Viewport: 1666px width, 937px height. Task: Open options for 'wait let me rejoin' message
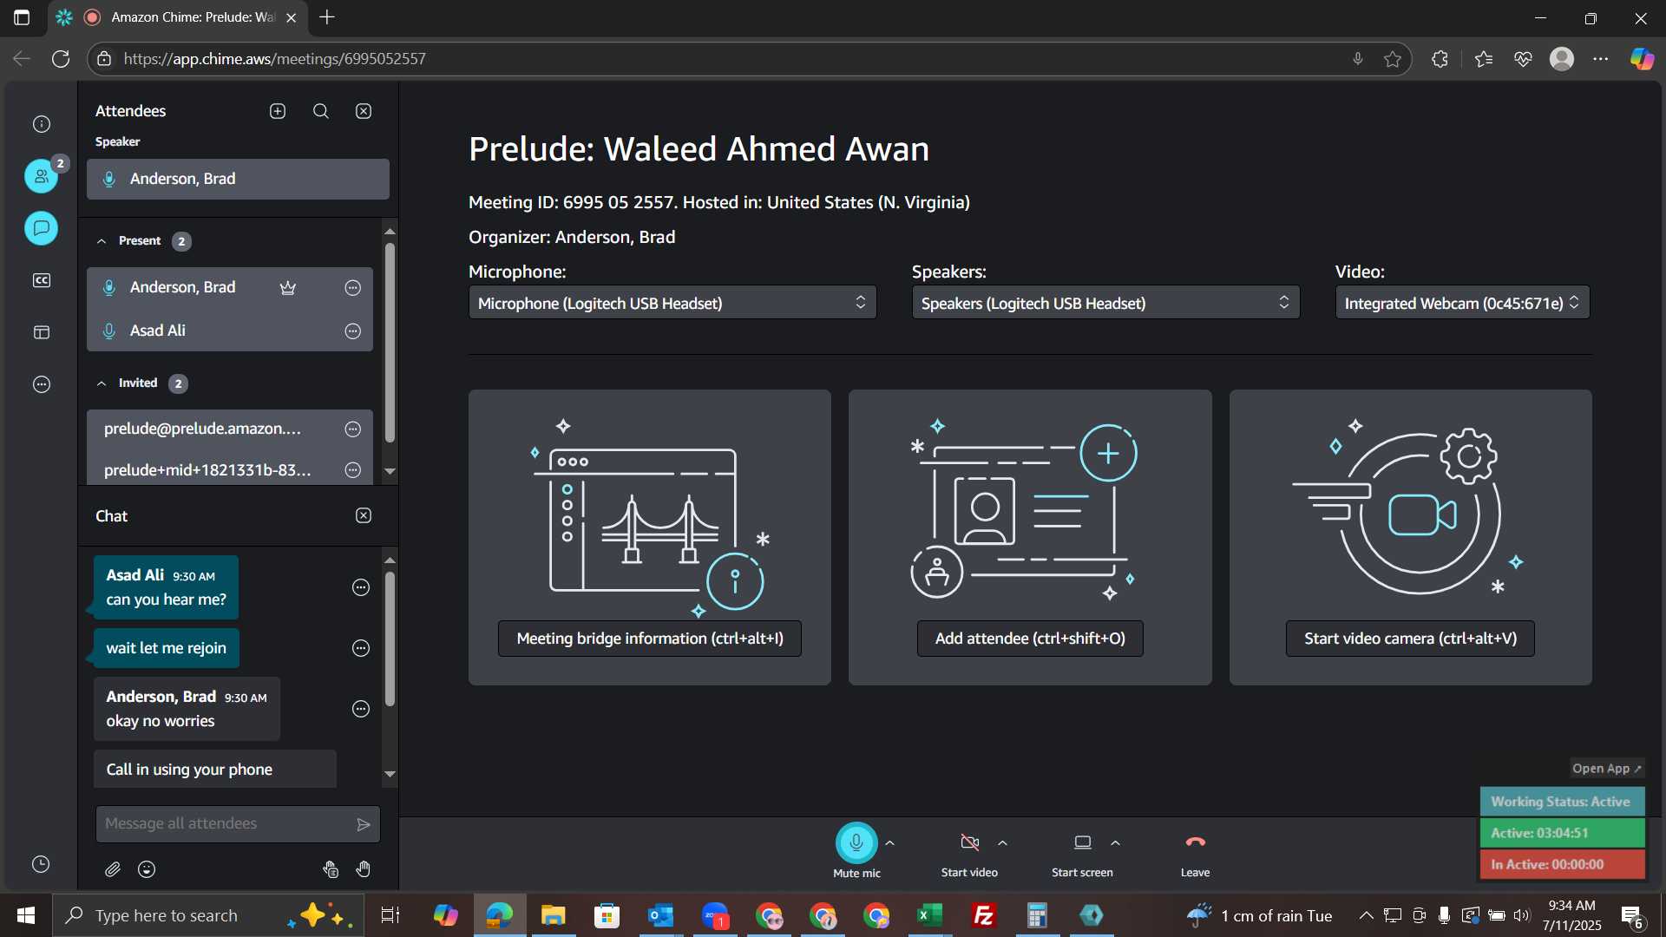click(x=361, y=648)
